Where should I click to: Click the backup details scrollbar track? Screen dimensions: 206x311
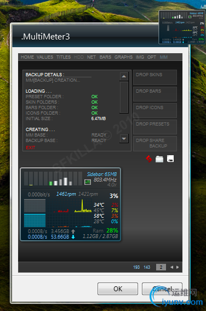pyautogui.click(x=124, y=97)
